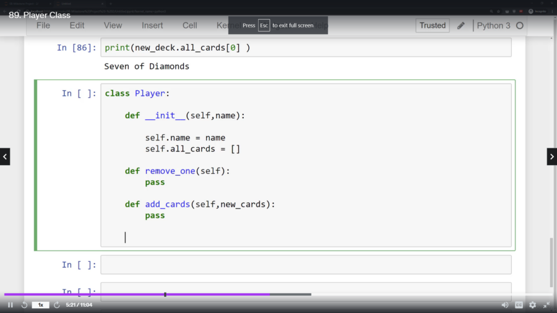Image resolution: width=557 pixels, height=313 pixels.
Task: Exit full screen mode
Action: (x=546, y=305)
